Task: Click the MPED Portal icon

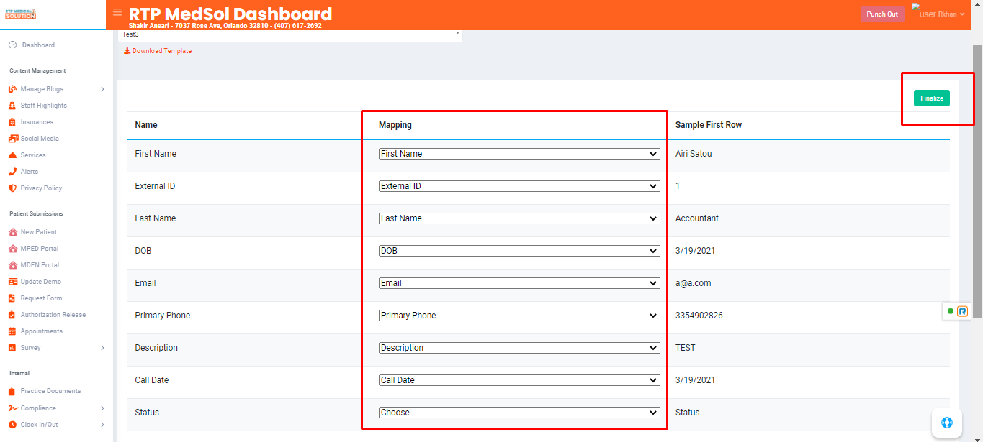Action: click(13, 249)
